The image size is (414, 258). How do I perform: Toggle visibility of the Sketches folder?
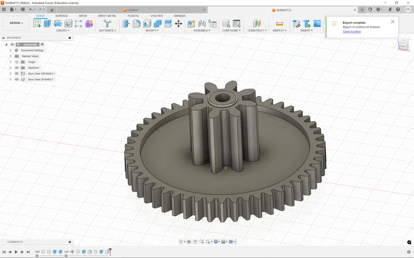tap(17, 67)
